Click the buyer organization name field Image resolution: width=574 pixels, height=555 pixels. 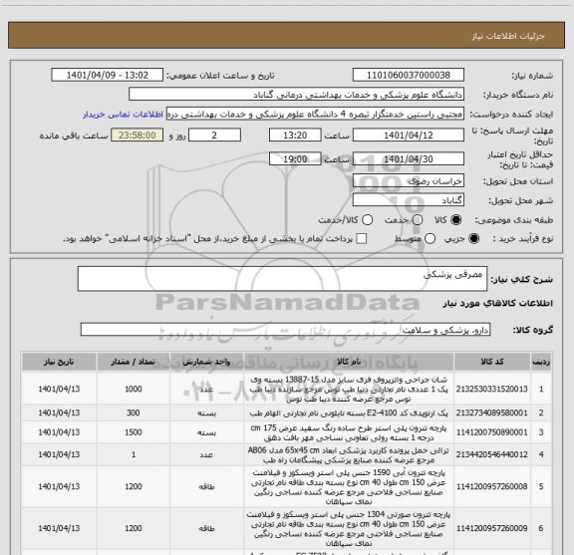tap(297, 95)
